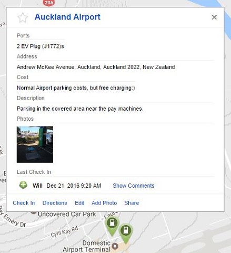The width and height of the screenshot is (231, 253).
Task: Open the charging station photo thumbnail
Action: (x=35, y=144)
